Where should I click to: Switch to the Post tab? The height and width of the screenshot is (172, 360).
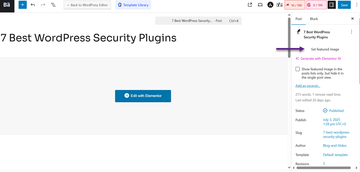tap(298, 19)
